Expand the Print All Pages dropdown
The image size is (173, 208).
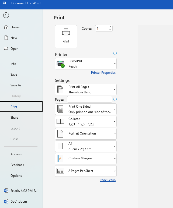pyautogui.click(x=86, y=89)
